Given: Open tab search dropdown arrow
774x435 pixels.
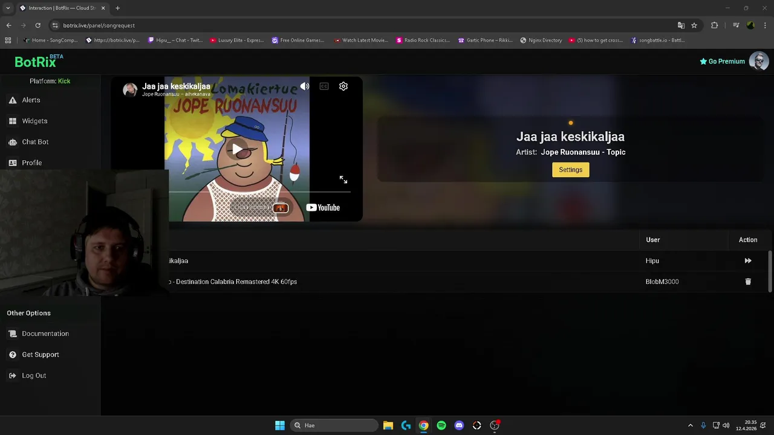Looking at the screenshot, I should [8, 8].
